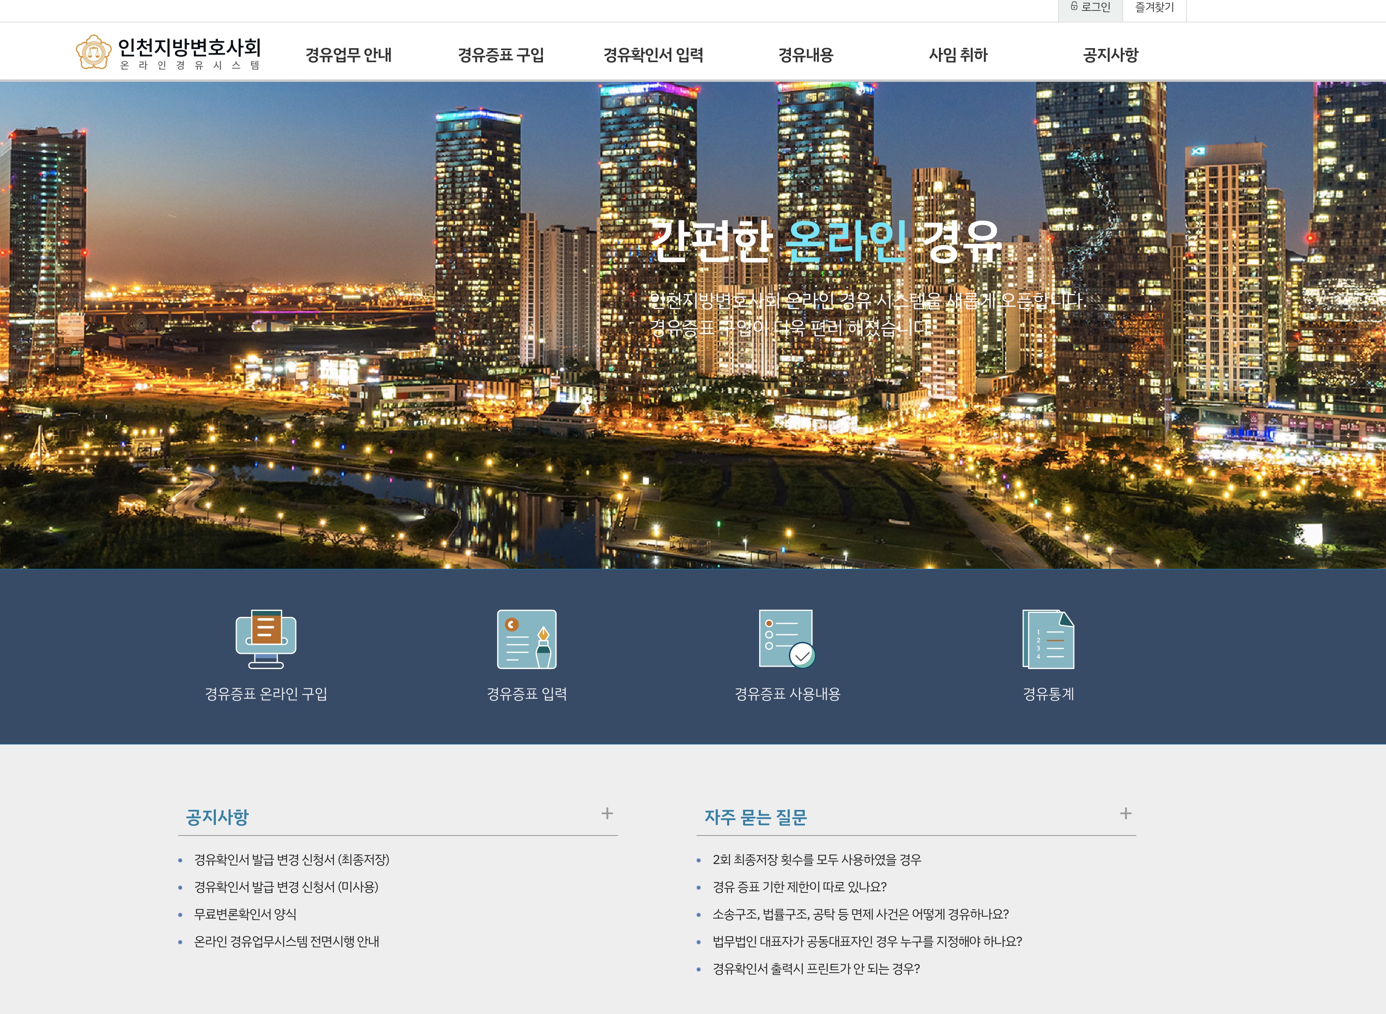Select the 경유증표 입력 label
This screenshot has width=1386, height=1014.
pos(527,694)
